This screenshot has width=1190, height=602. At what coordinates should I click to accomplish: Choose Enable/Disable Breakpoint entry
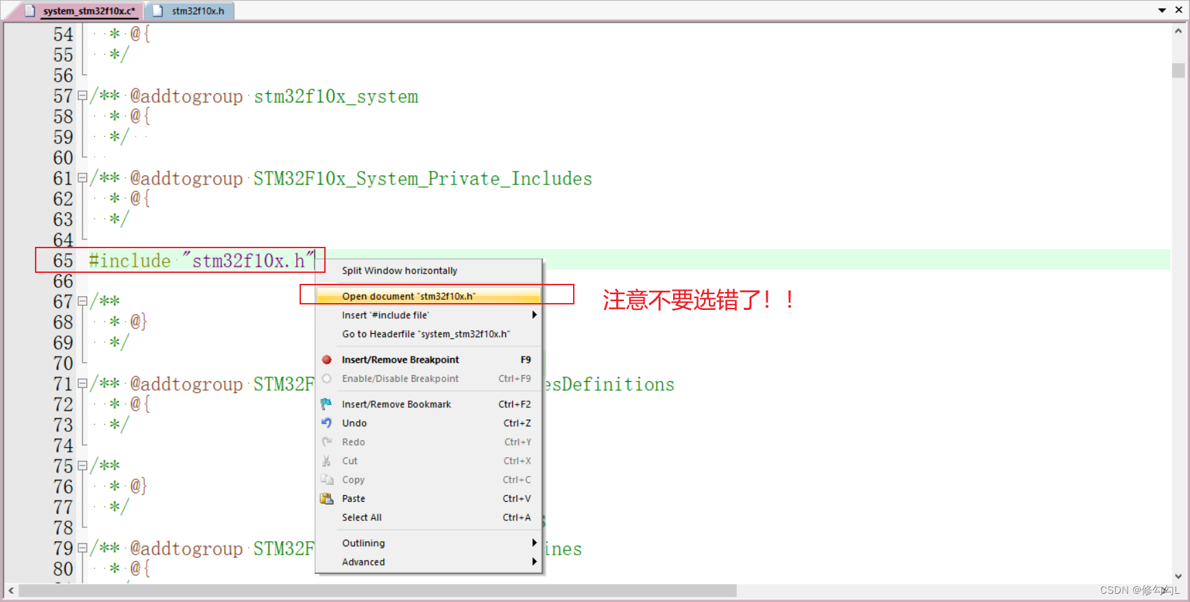click(x=429, y=378)
